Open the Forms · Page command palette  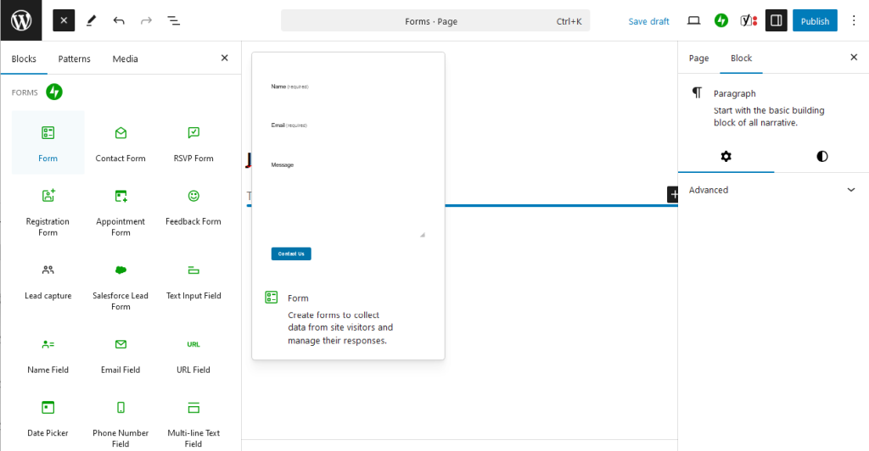coord(435,21)
